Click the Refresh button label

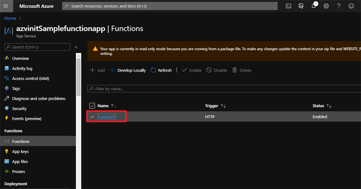(164, 71)
